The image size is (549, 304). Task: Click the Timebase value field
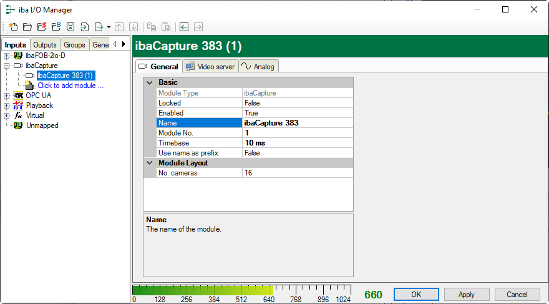tap(297, 143)
